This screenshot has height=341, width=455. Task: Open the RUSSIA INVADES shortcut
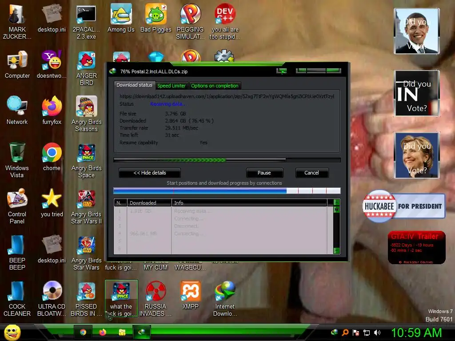click(x=156, y=299)
